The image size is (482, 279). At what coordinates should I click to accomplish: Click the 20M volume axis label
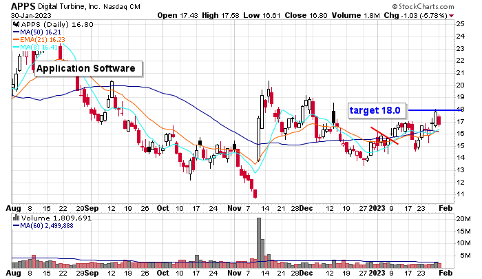click(463, 219)
